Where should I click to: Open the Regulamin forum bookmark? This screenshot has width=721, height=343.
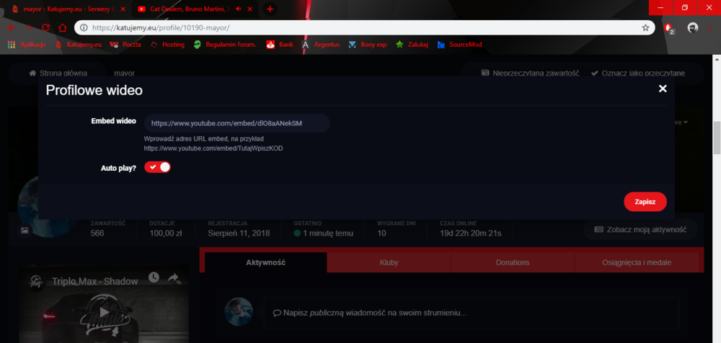click(x=225, y=45)
